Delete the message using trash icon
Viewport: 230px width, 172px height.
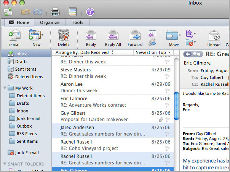click(x=64, y=36)
